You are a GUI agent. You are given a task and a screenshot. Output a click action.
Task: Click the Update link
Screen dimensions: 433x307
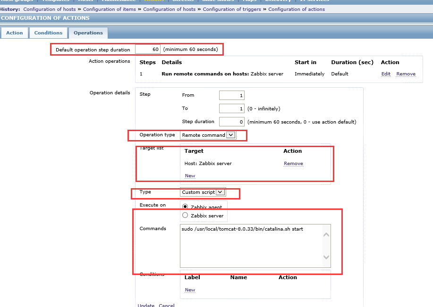146,305
